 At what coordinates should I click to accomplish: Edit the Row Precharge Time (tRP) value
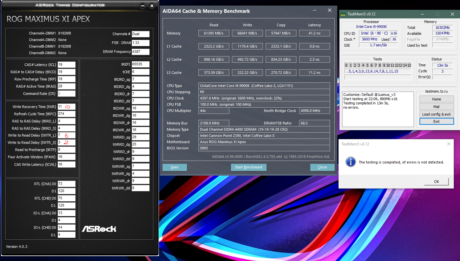pos(66,79)
